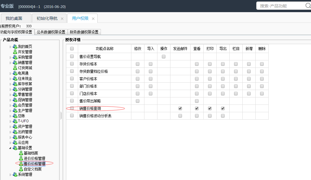Expand the 报表中心 tree node
This screenshot has width=311, height=180.
(11, 137)
